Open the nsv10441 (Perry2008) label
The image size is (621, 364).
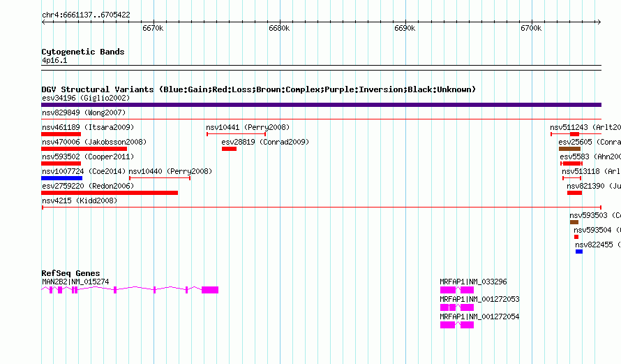click(248, 127)
